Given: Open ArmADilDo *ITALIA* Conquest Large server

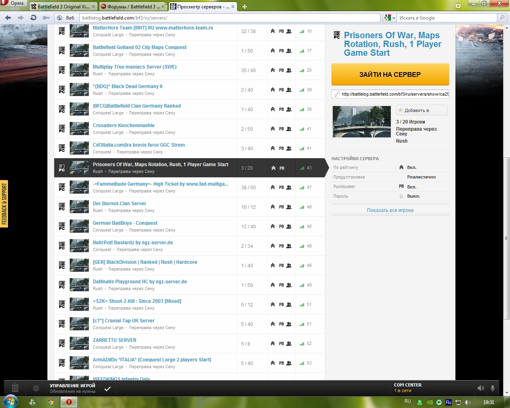Looking at the screenshot, I should 152,360.
